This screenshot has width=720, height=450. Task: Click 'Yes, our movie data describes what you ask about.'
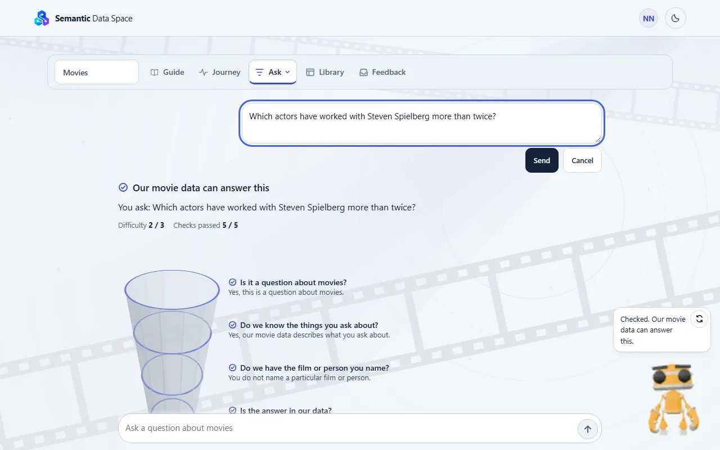309,335
